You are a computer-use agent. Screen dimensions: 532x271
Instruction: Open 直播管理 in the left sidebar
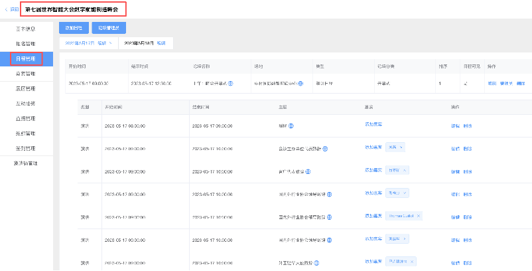tap(27, 118)
